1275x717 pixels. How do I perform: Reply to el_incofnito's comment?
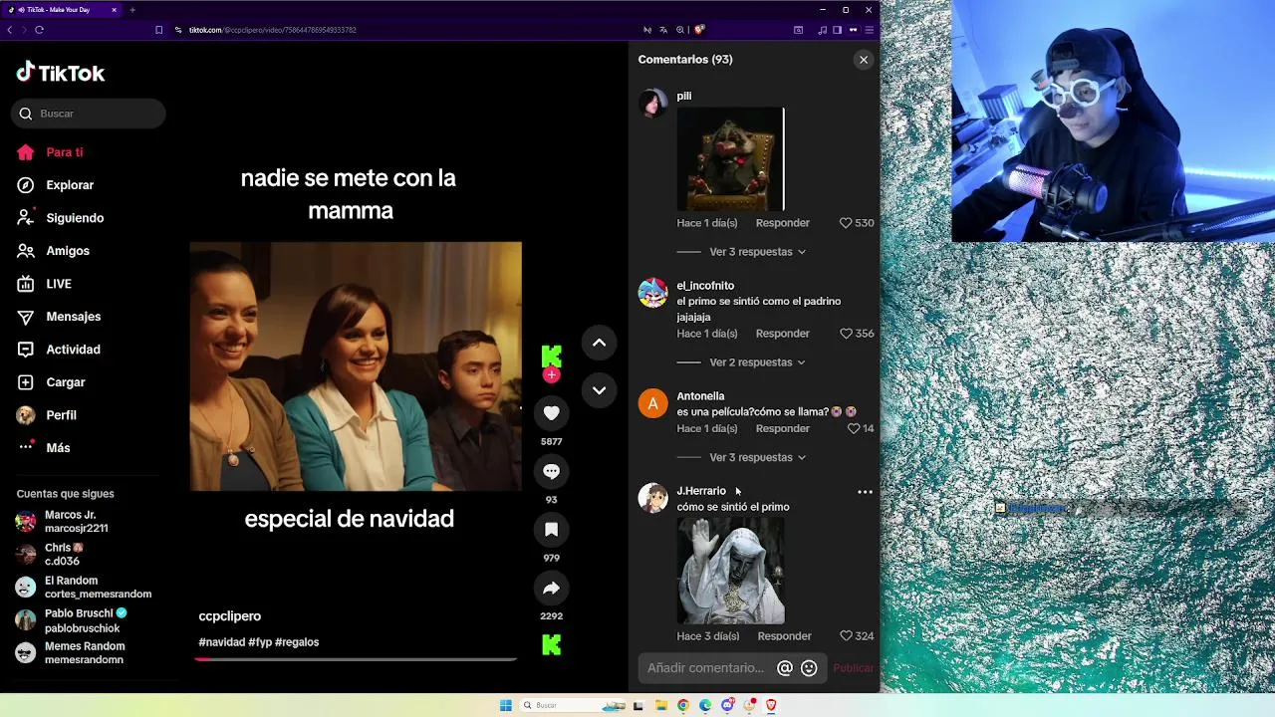click(x=783, y=334)
